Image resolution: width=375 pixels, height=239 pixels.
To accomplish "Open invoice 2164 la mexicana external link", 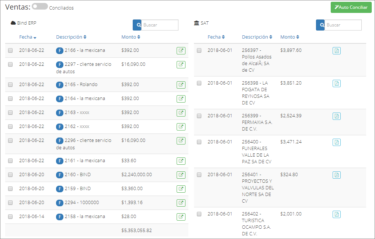I will pos(181,99).
